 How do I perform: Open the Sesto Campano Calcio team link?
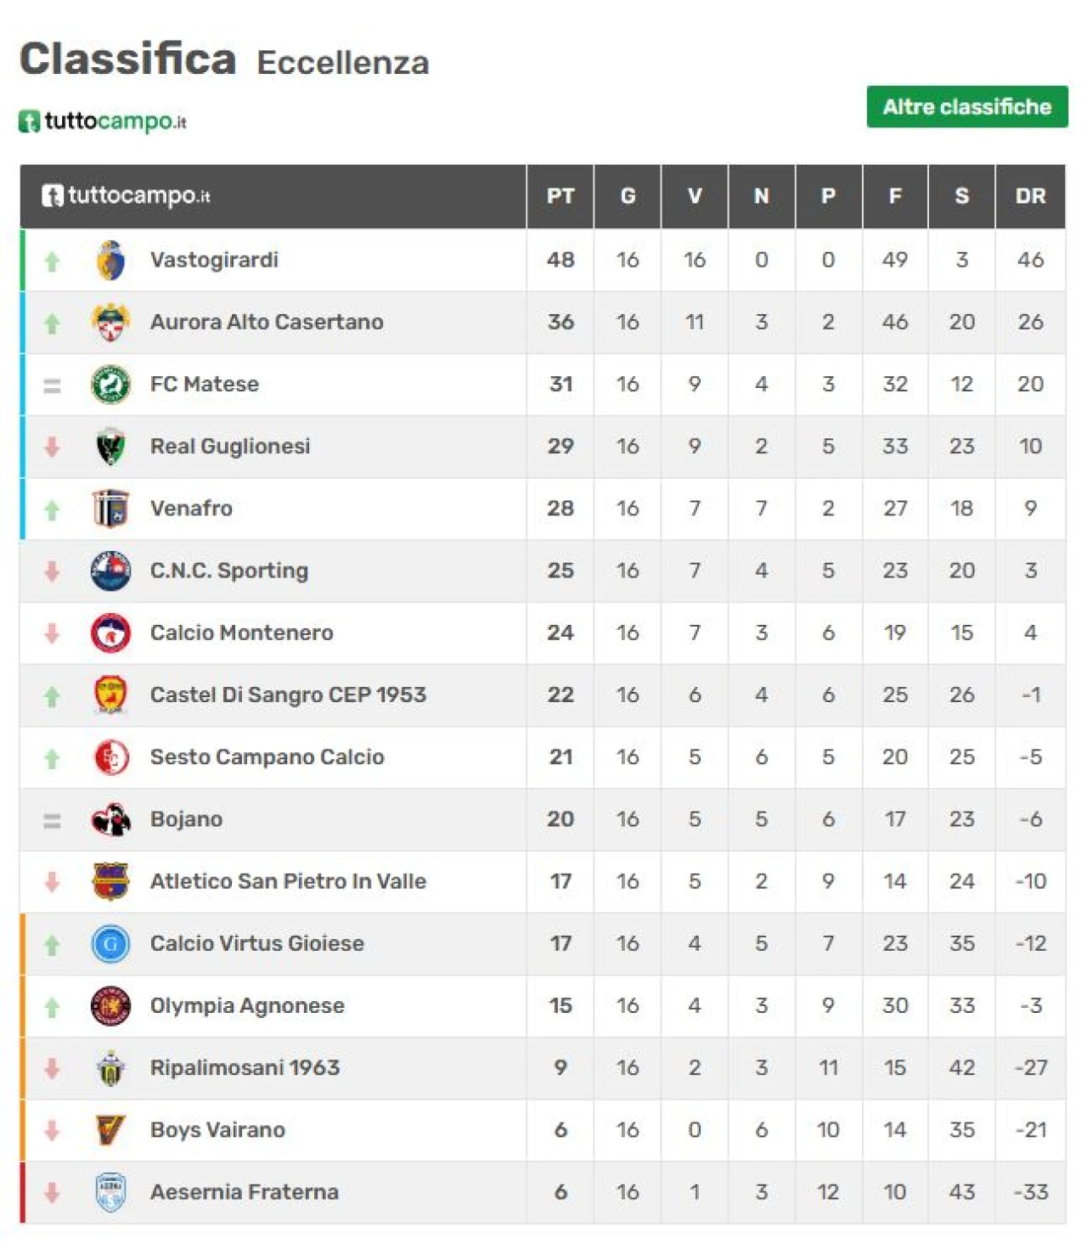[x=267, y=756]
